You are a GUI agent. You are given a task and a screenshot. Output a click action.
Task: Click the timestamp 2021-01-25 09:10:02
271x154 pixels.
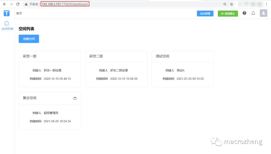(190, 79)
